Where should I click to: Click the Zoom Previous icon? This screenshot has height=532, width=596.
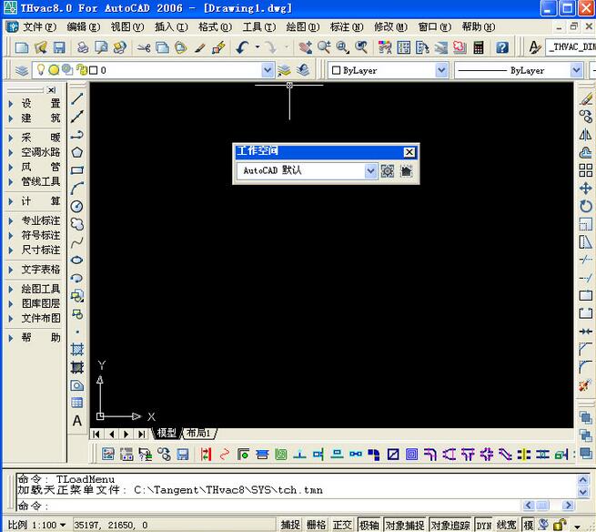(x=361, y=47)
